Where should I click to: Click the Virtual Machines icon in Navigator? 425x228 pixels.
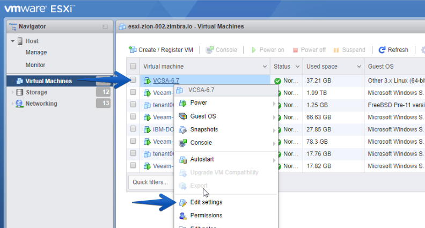click(19, 81)
